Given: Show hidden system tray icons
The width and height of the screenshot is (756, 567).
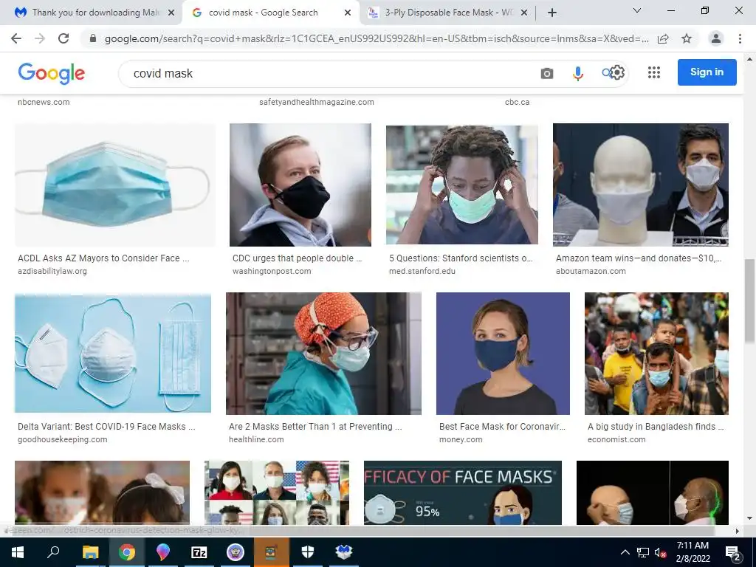Looking at the screenshot, I should pos(625,552).
